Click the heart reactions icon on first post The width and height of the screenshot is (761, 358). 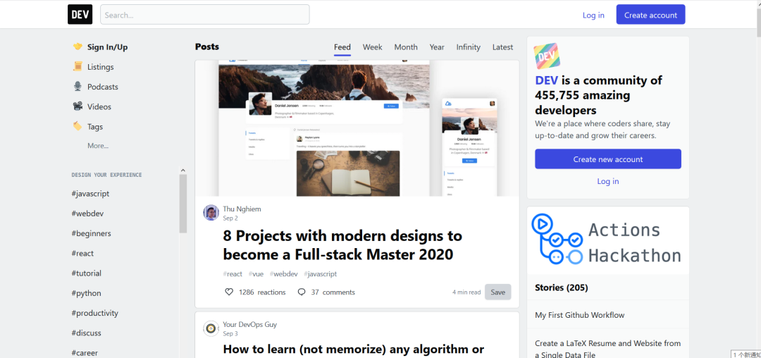point(229,292)
